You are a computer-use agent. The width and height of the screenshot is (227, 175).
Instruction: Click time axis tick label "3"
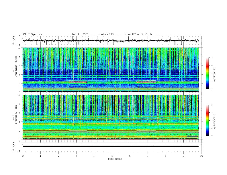pos(76,156)
